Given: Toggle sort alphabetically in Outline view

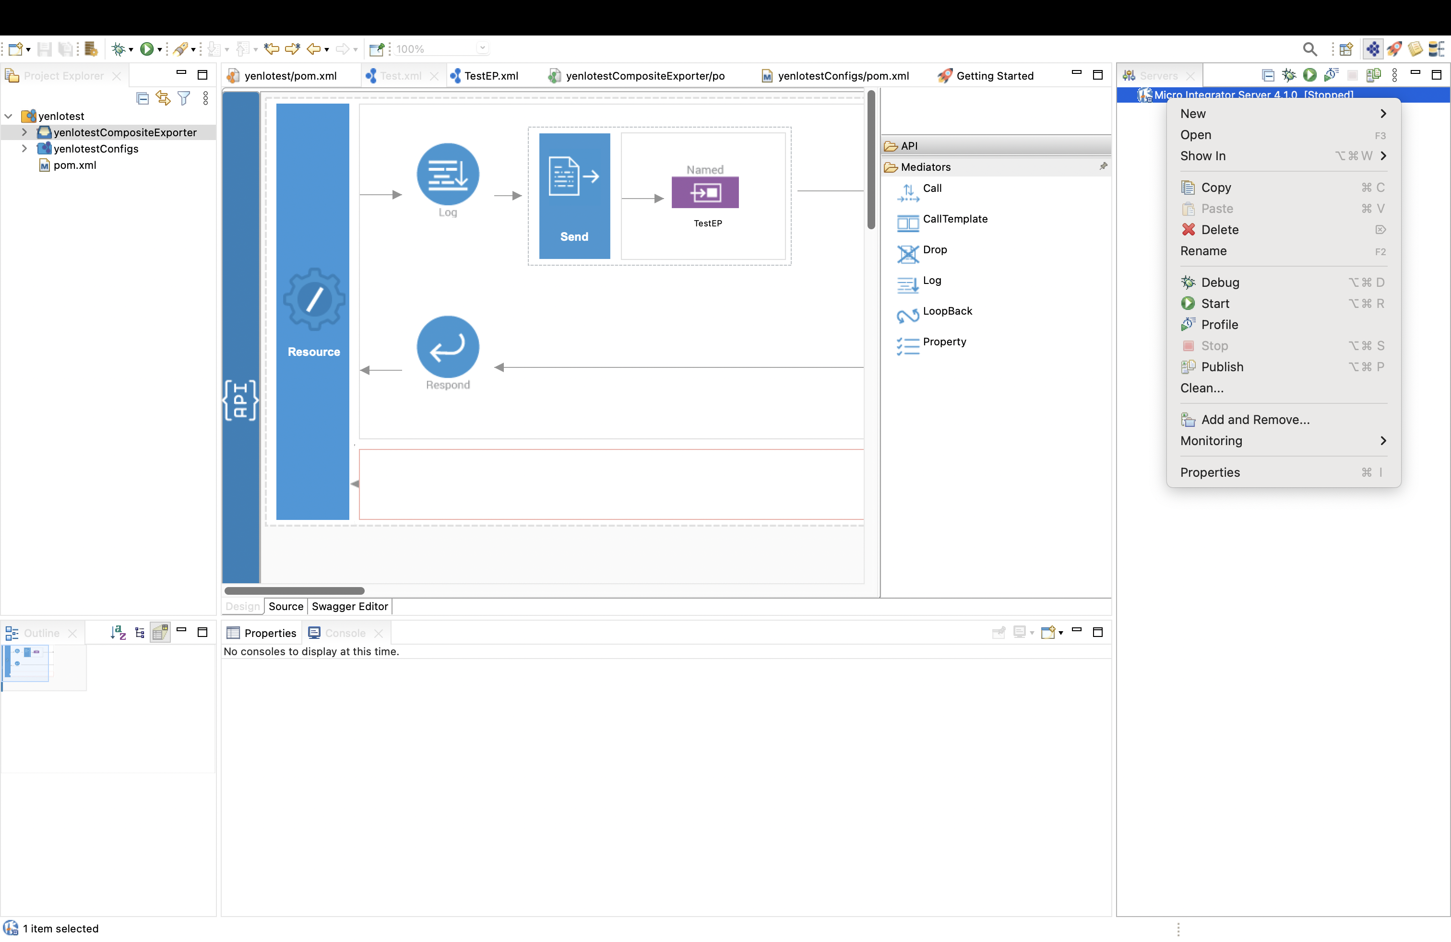Looking at the screenshot, I should tap(118, 633).
